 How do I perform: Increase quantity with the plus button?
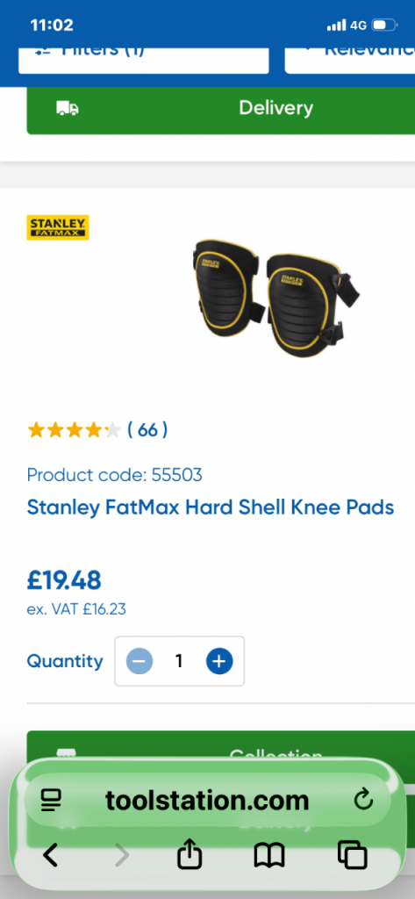219,662
